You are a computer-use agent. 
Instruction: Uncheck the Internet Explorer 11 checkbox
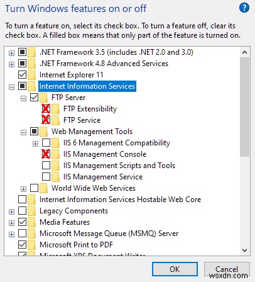point(22,75)
